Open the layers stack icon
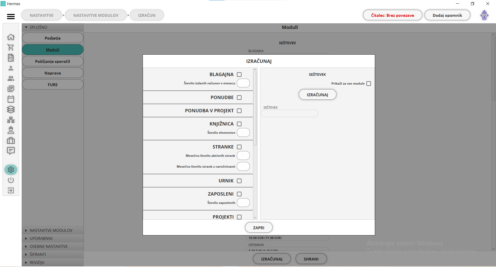 [x=11, y=109]
